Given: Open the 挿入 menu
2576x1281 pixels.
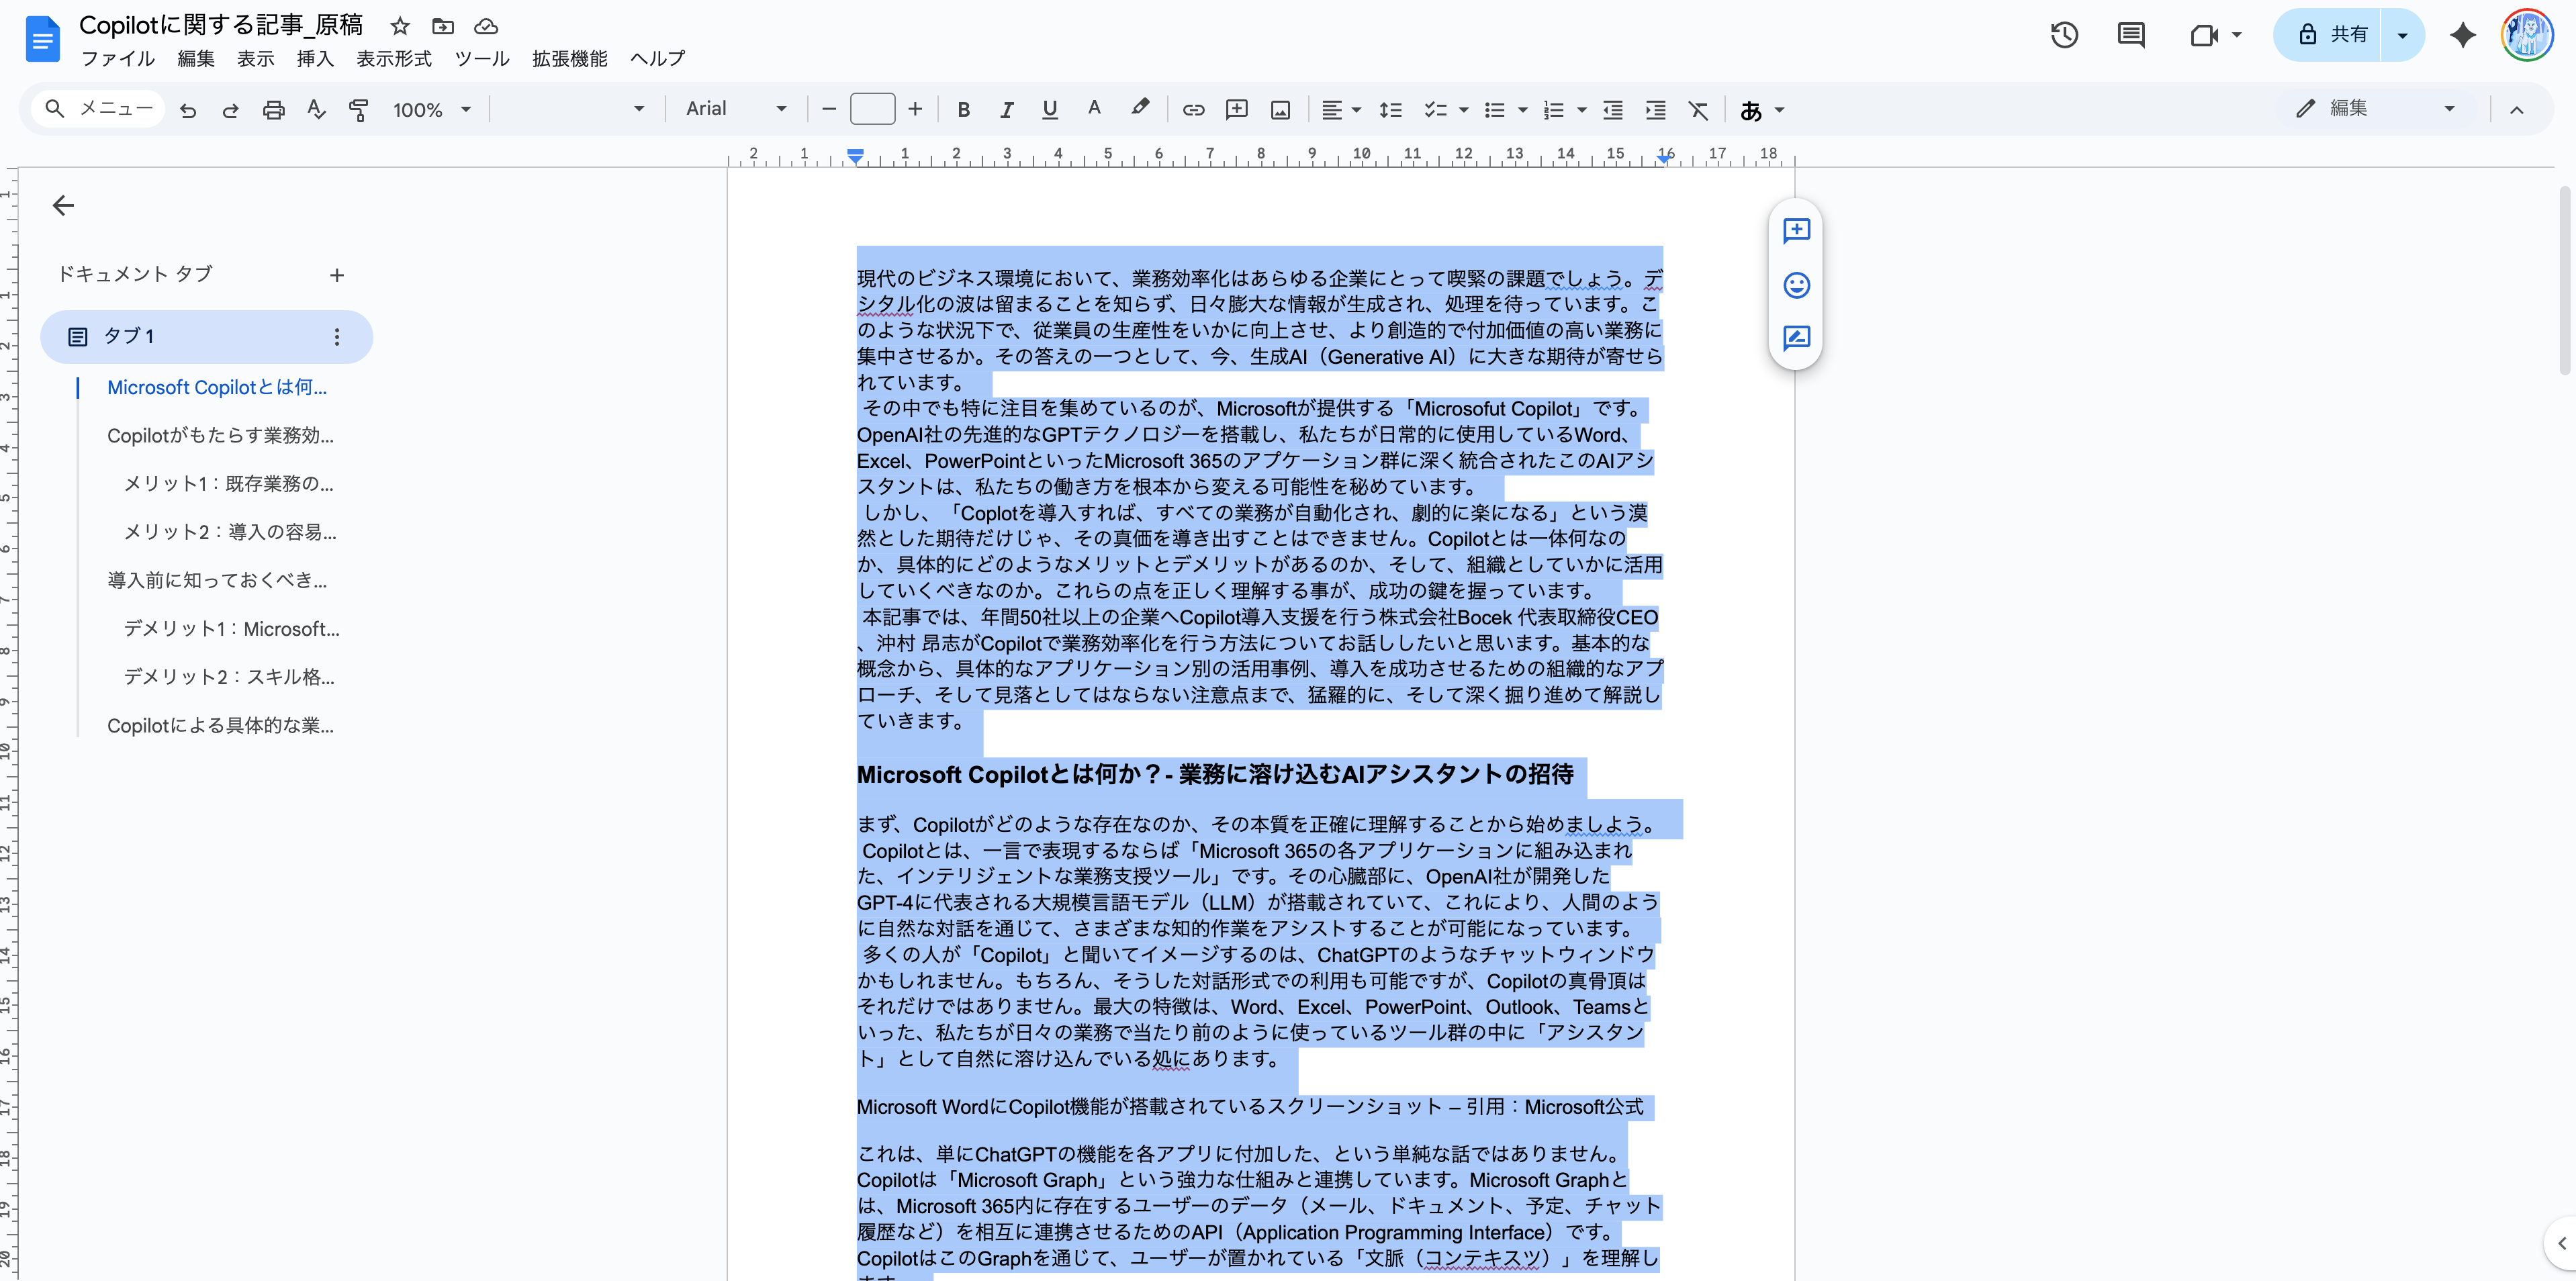Looking at the screenshot, I should point(315,58).
